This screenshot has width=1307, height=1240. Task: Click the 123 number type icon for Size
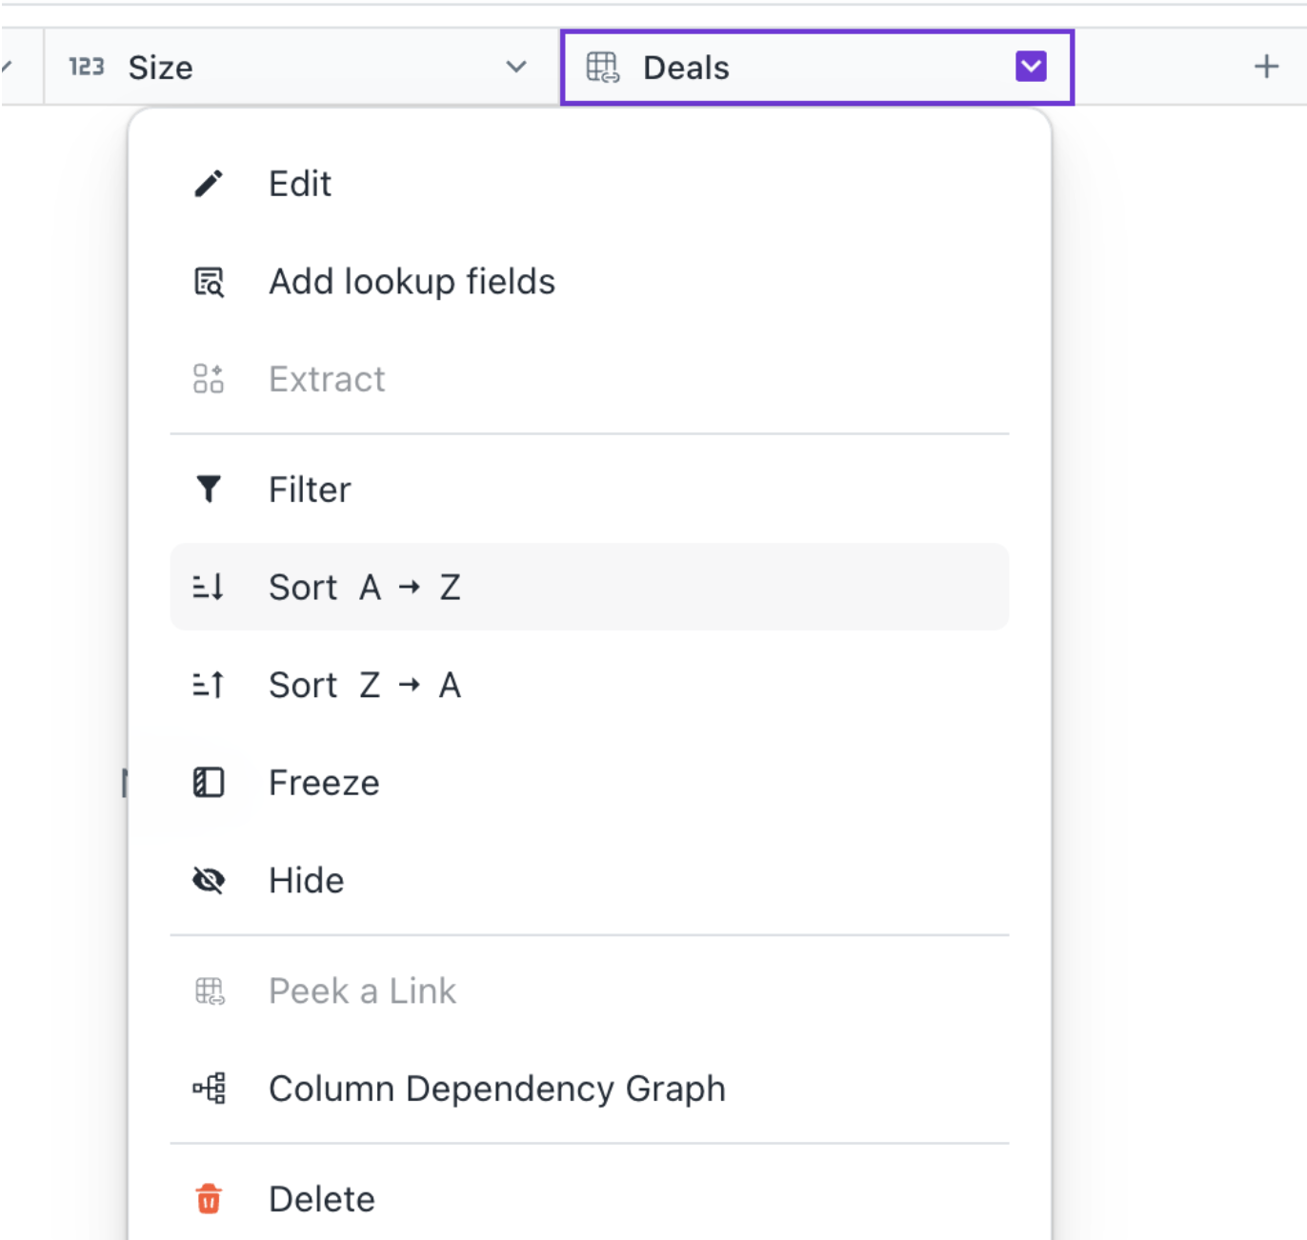[86, 67]
